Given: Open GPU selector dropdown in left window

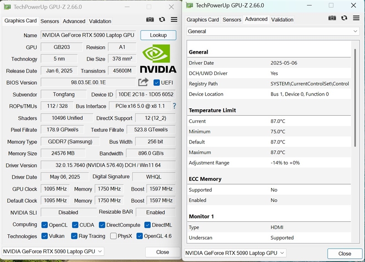Looking at the screenshot, I should 53,252.
